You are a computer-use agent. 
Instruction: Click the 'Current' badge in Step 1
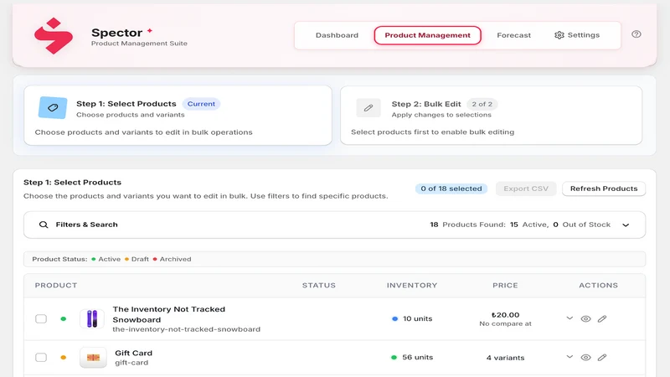click(201, 104)
